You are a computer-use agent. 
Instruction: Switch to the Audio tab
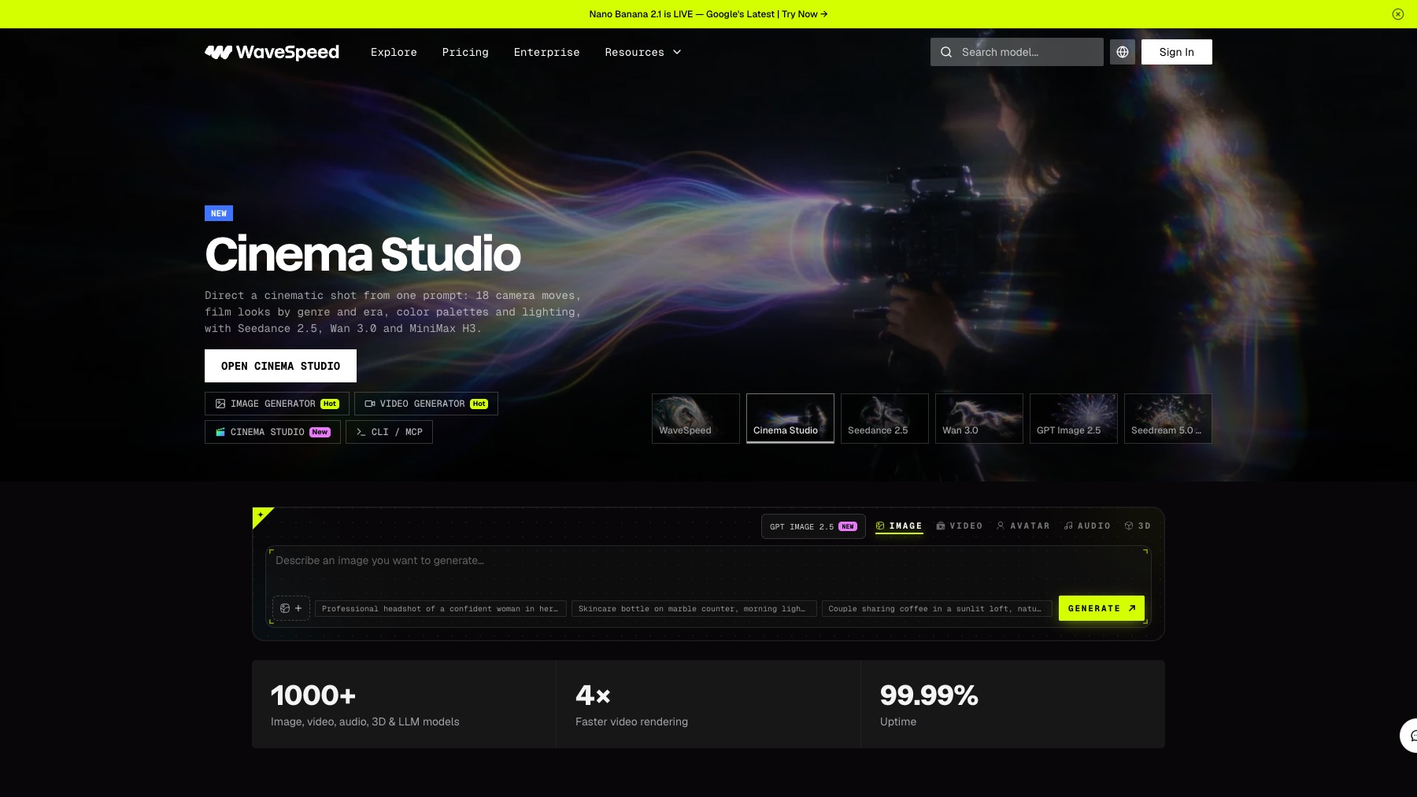[1087, 526]
